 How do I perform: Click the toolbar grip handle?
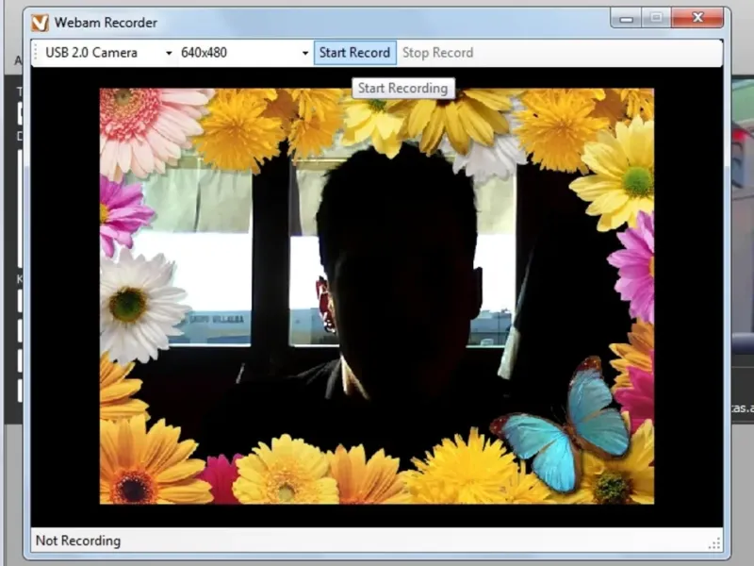[35, 53]
